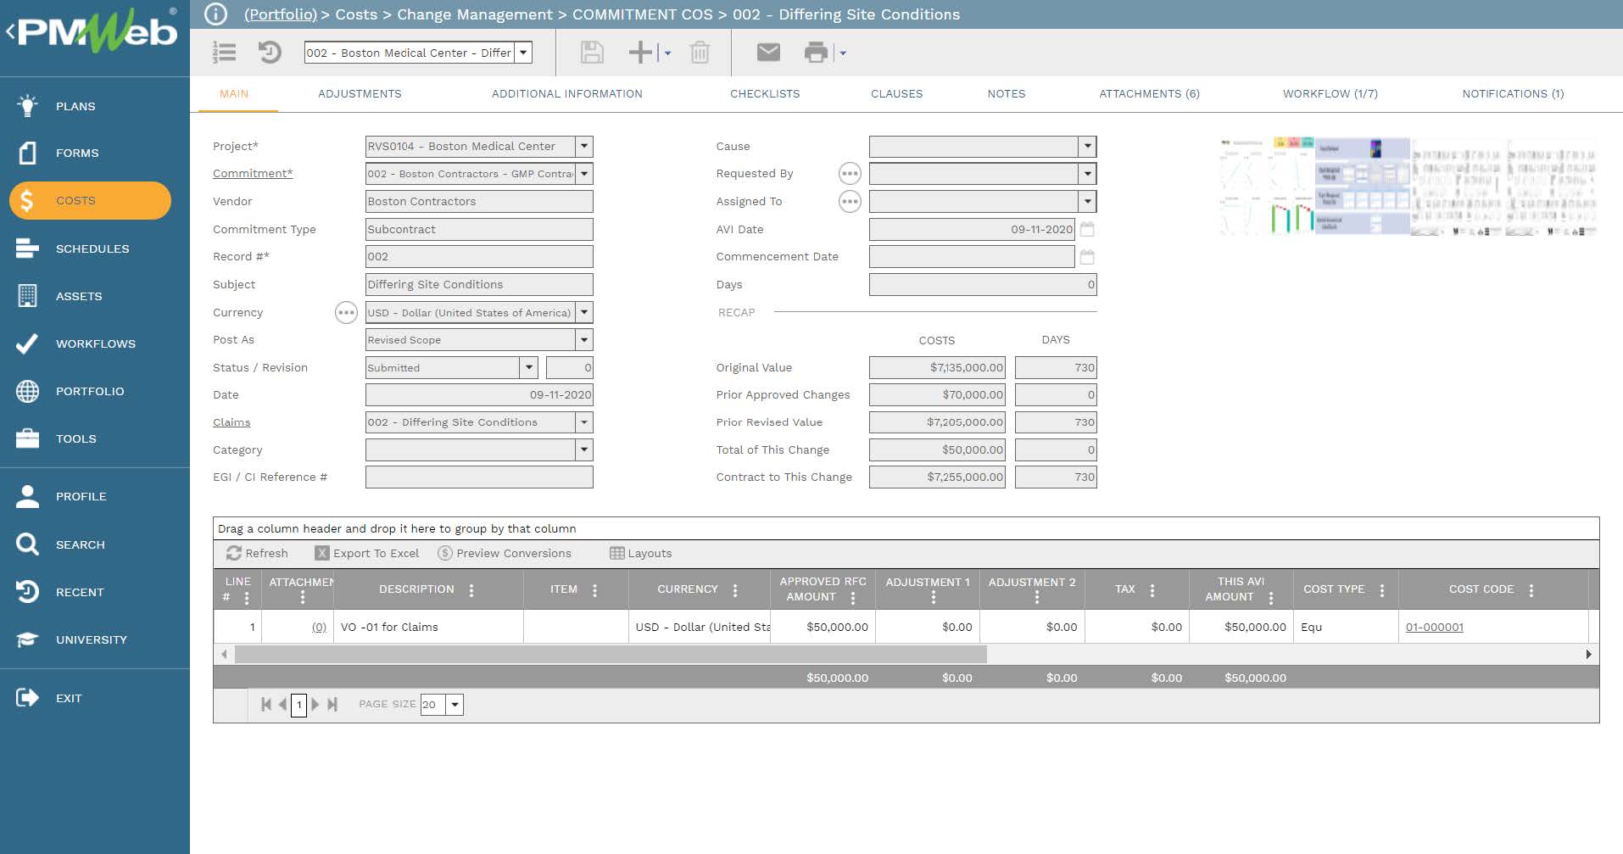
Task: Click the Commitment field label link
Action: point(253,174)
